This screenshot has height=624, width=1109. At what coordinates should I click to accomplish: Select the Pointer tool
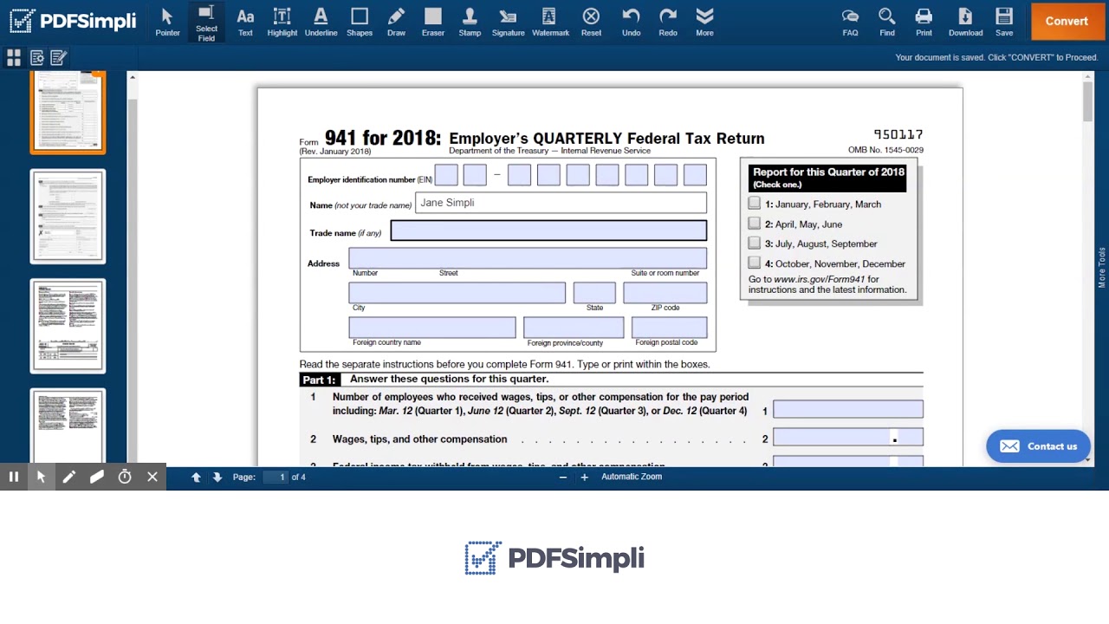pos(167,23)
